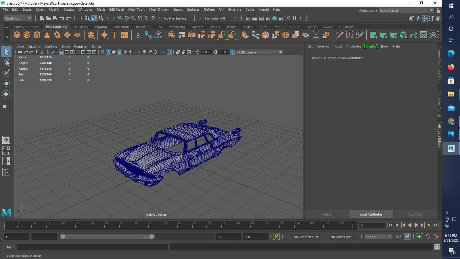The image size is (460, 259).
Task: Select the Multi-Cut knife tool
Action: (339, 35)
